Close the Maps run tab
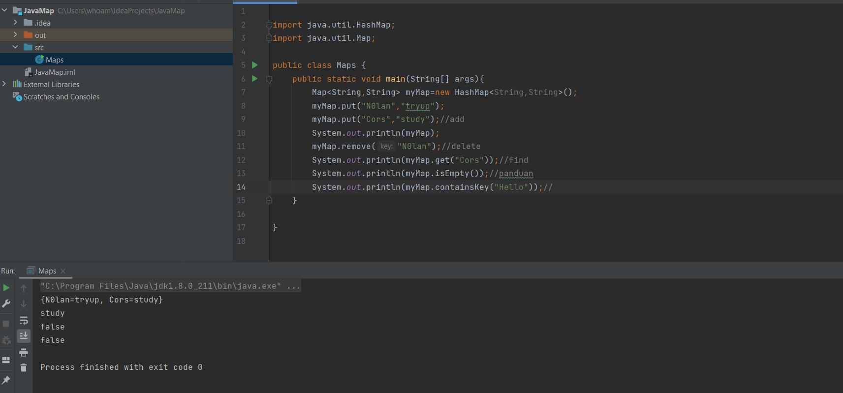This screenshot has height=393, width=843. pos(63,271)
